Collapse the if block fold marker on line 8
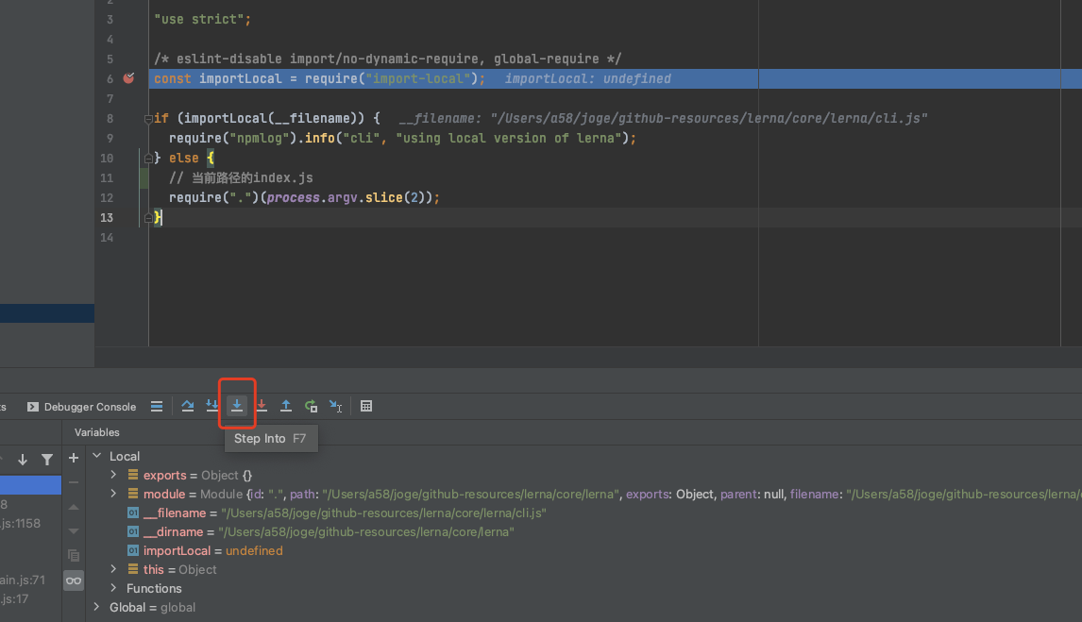Screen dimensions: 1082x622 point(148,119)
